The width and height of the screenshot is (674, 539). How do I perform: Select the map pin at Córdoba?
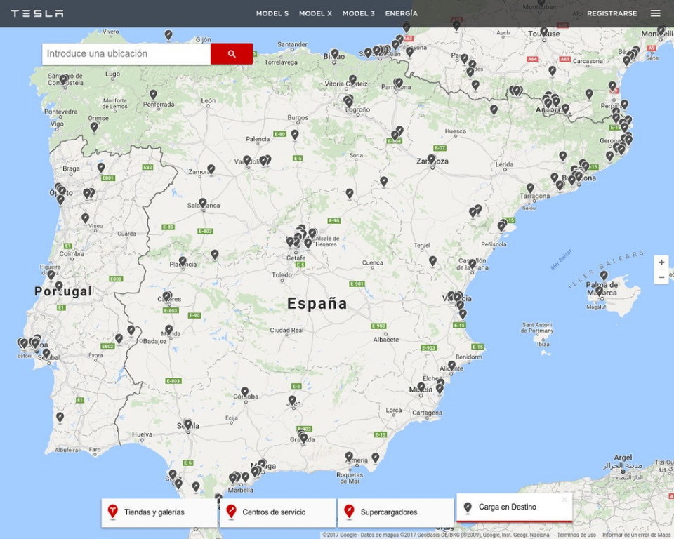(245, 392)
